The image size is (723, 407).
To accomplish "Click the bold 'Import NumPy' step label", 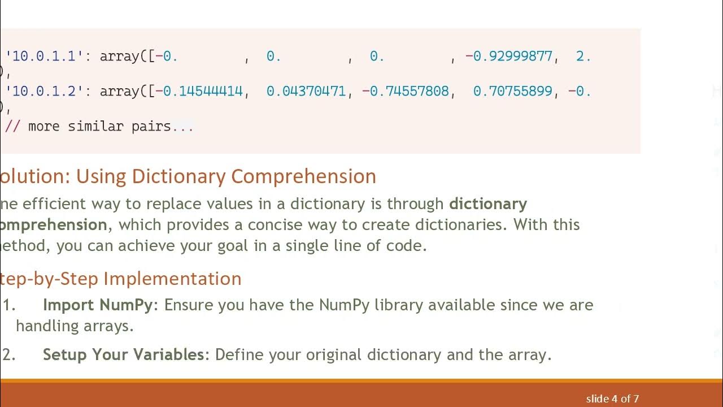I will coord(97,305).
